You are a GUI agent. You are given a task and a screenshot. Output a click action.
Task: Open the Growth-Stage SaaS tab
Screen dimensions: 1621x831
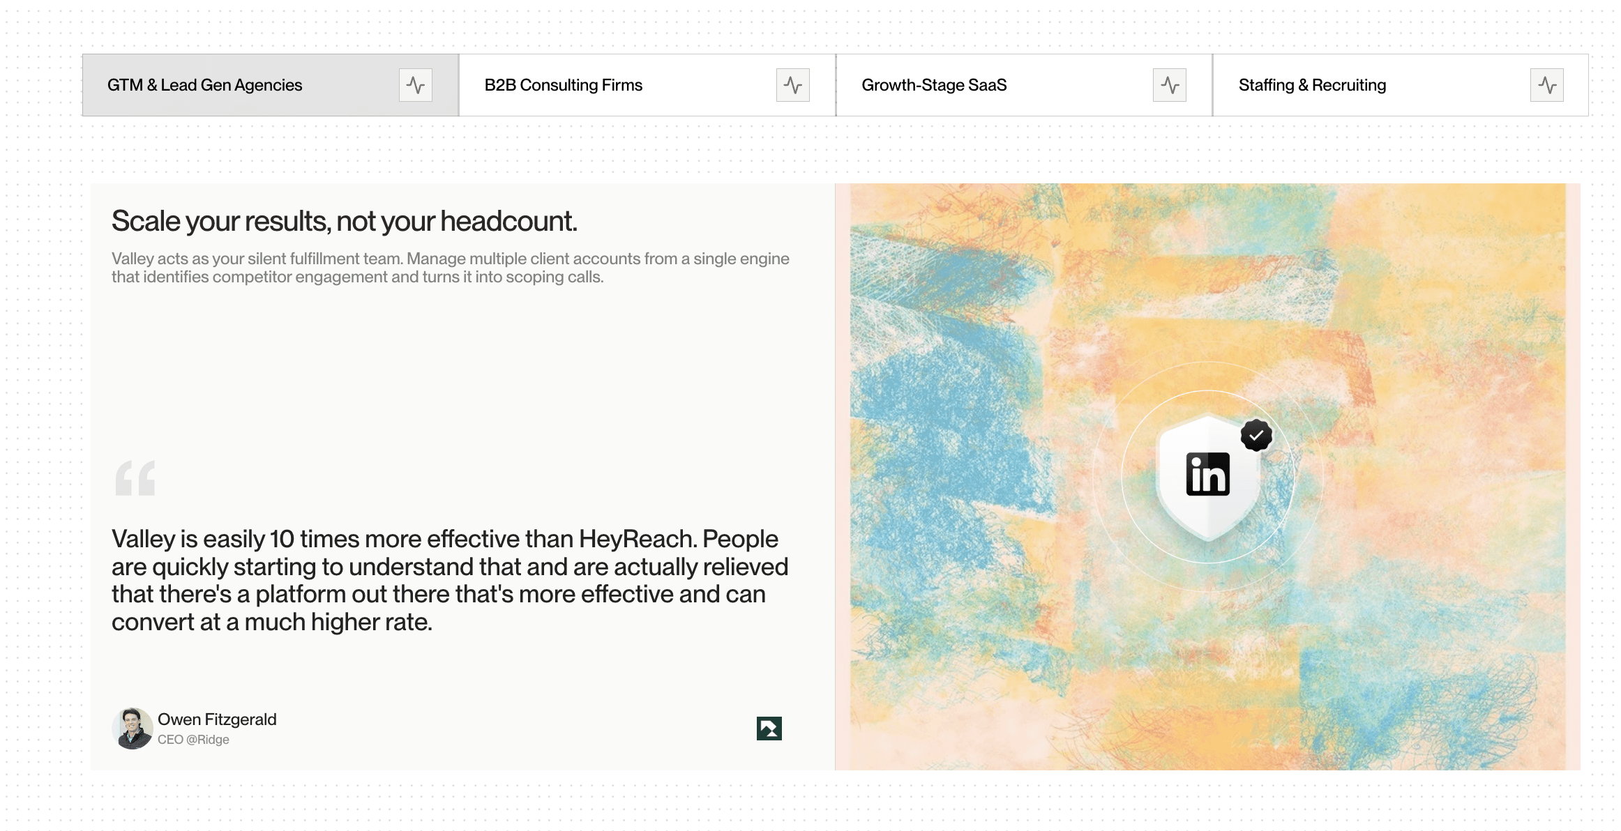pos(934,85)
